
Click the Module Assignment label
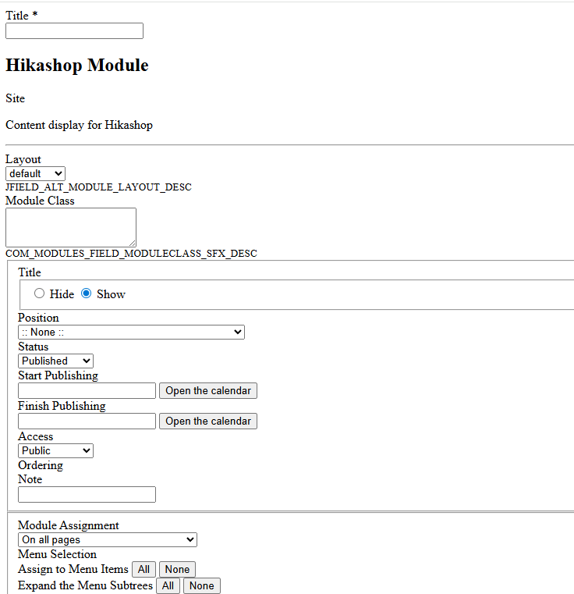coord(69,525)
